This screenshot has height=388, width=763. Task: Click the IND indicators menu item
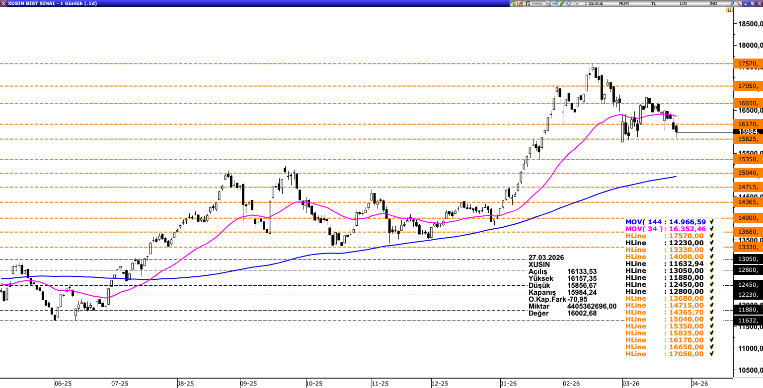click(x=713, y=3)
